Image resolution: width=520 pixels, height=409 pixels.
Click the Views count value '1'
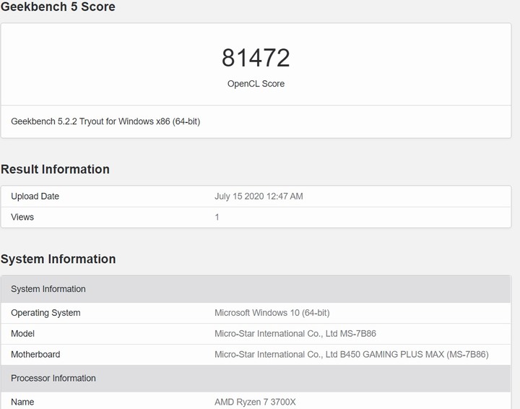(217, 218)
